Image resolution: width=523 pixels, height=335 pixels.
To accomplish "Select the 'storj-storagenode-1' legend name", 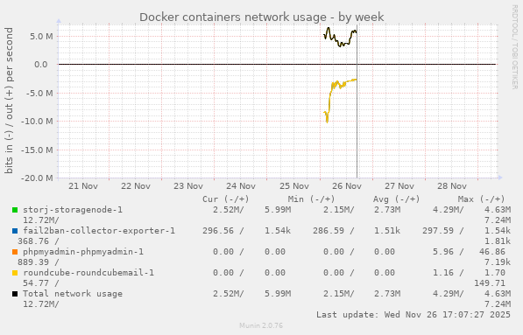I will (73, 210).
